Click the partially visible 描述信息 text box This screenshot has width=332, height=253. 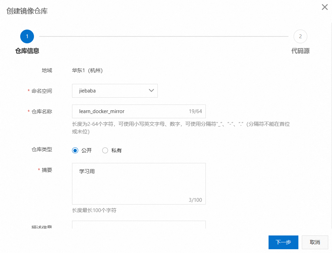pos(139,225)
